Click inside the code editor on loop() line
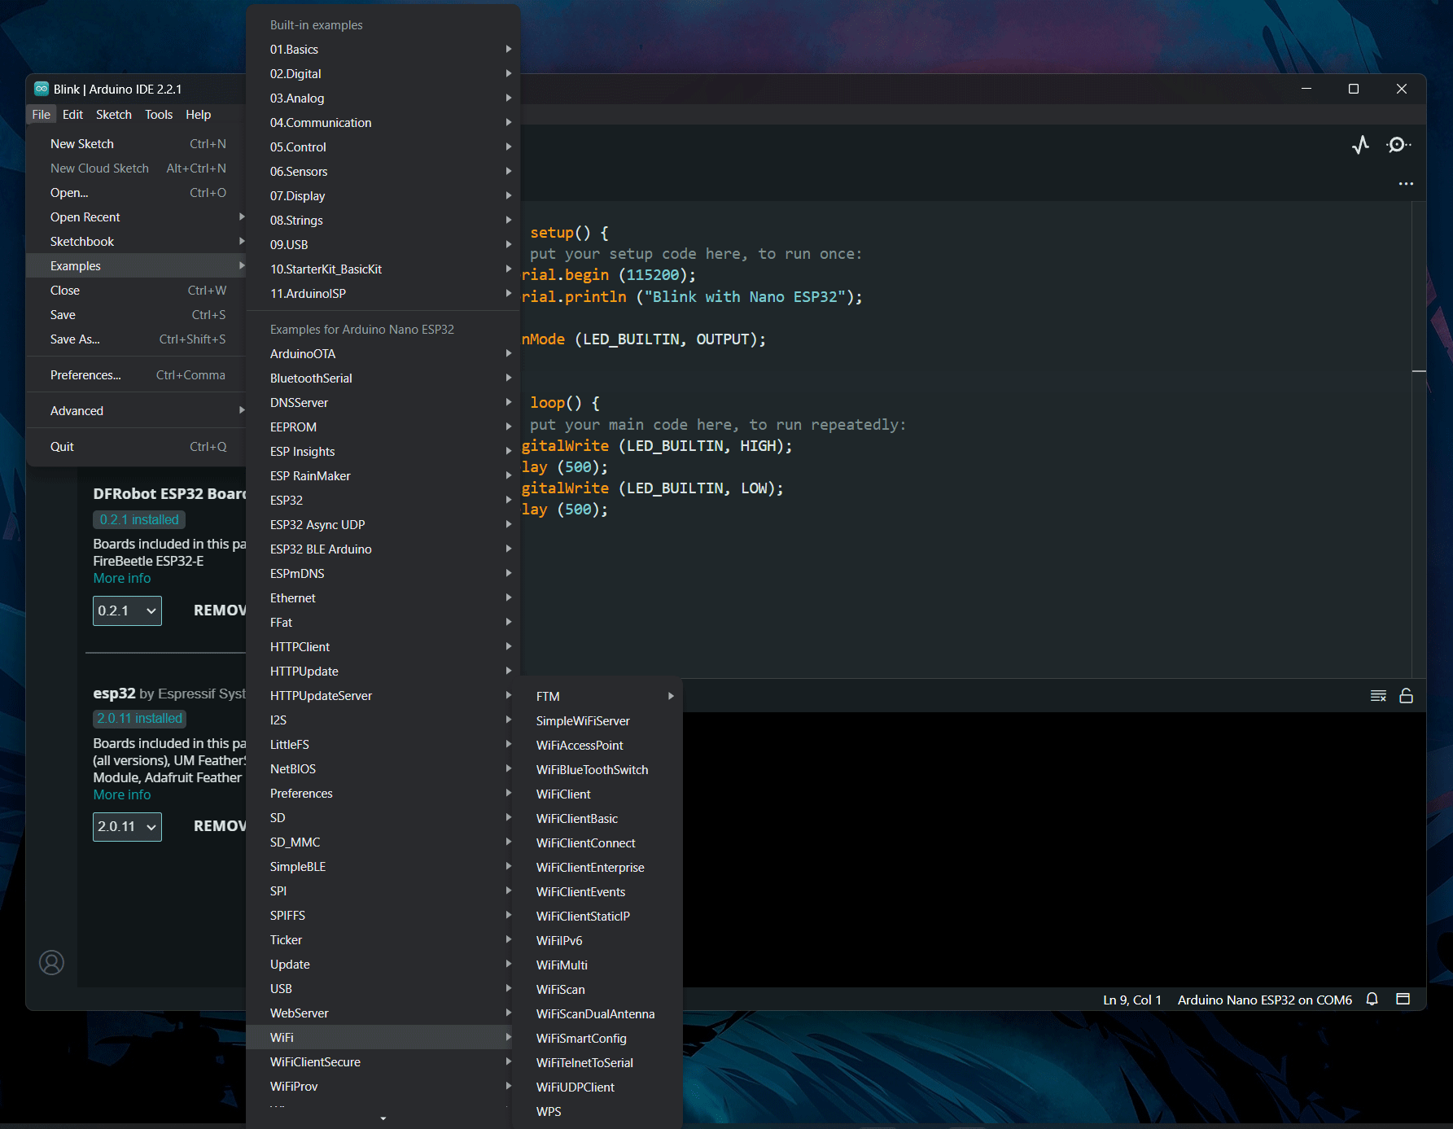Image resolution: width=1453 pixels, height=1129 pixels. click(x=565, y=403)
